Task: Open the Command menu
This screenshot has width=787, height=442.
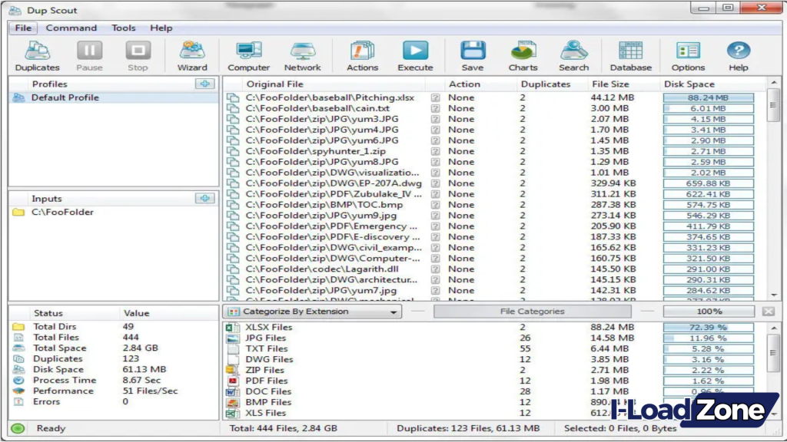Action: coord(71,28)
